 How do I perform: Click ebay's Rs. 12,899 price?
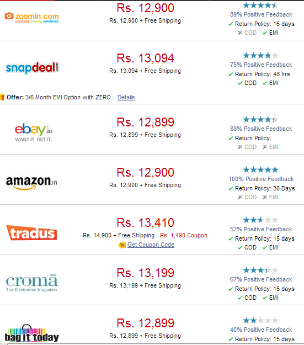click(146, 123)
